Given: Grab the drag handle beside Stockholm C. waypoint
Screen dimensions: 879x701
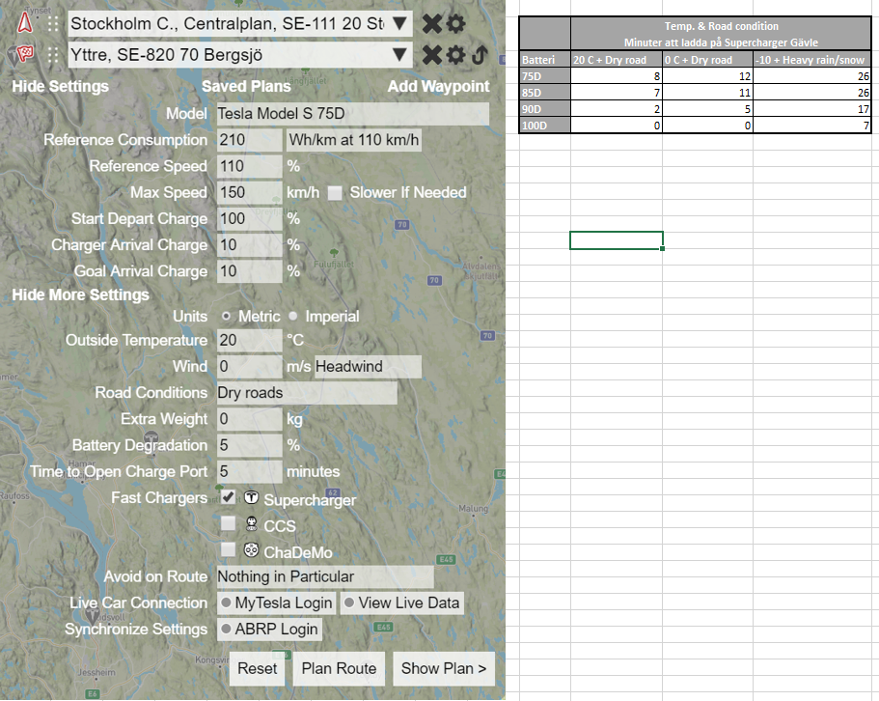Looking at the screenshot, I should coord(53,23).
